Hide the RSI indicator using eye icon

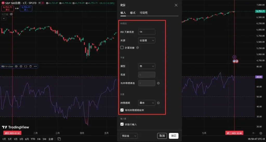tap(16, 66)
